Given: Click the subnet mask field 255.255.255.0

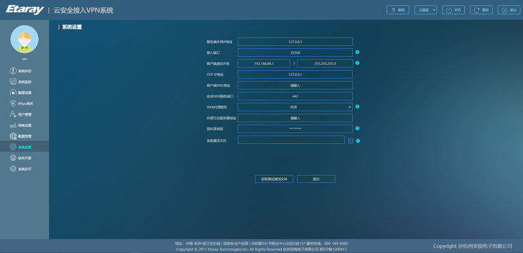Looking at the screenshot, I should (x=325, y=63).
